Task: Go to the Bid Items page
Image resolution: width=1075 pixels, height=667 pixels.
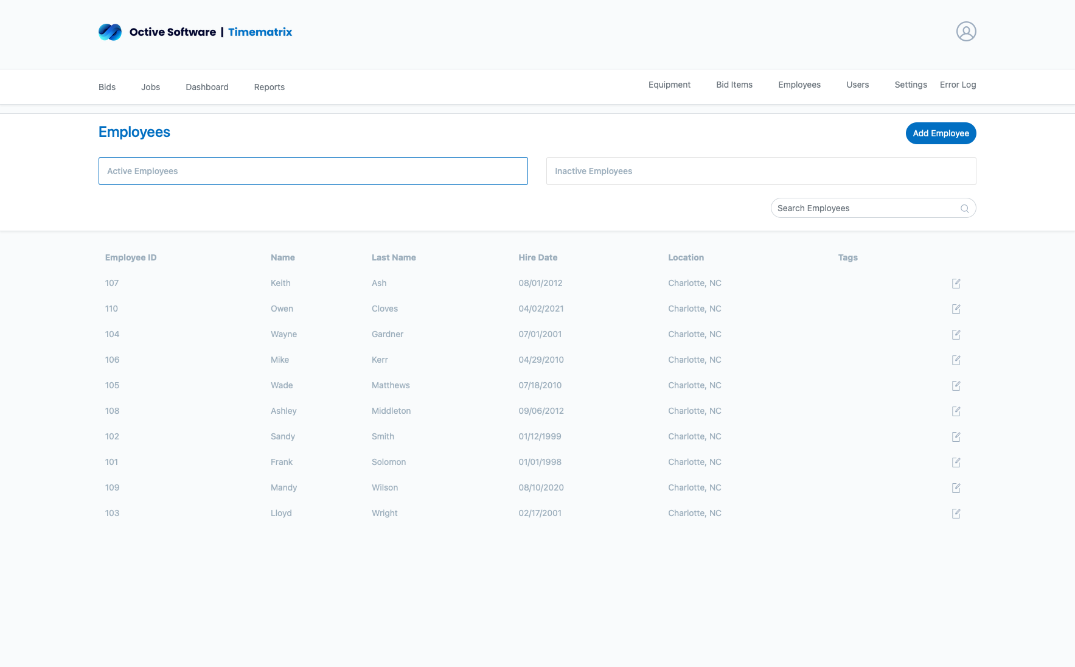Action: [x=734, y=85]
